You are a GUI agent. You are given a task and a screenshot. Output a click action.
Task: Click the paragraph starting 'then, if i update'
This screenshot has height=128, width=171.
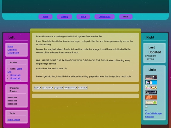point(85,43)
